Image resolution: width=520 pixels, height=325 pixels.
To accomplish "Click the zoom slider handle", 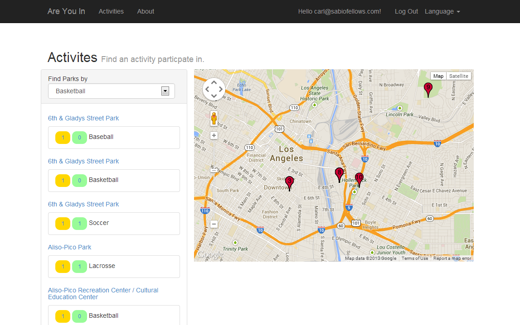I will (214, 170).
